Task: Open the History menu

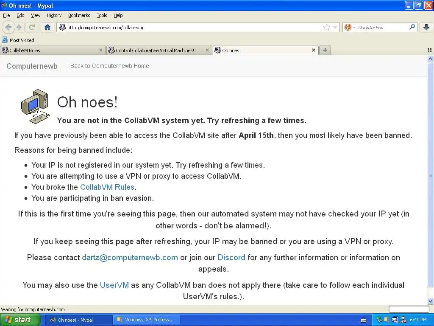Action: coord(54,15)
